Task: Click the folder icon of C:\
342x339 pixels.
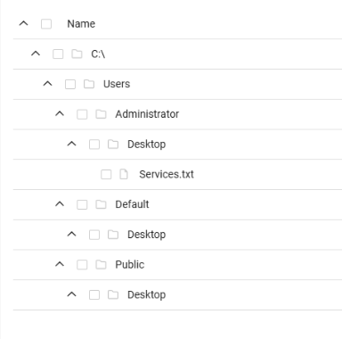Action: coord(77,54)
